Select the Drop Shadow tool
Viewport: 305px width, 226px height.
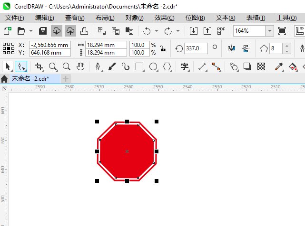247,66
